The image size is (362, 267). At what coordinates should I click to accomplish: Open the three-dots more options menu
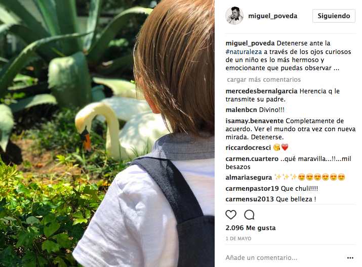(350, 258)
